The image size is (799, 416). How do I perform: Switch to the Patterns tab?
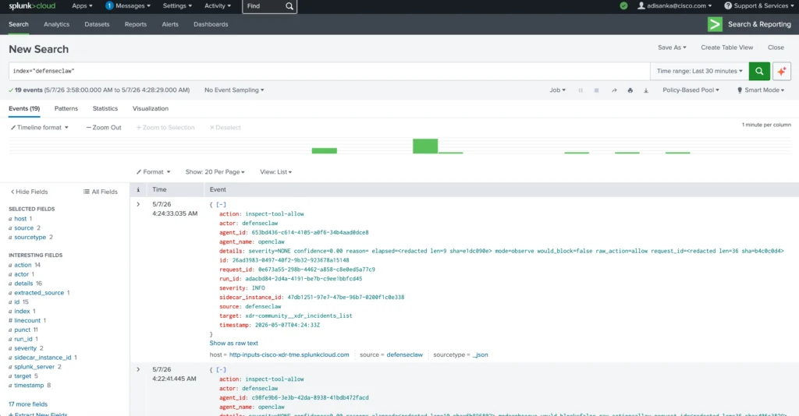point(66,108)
